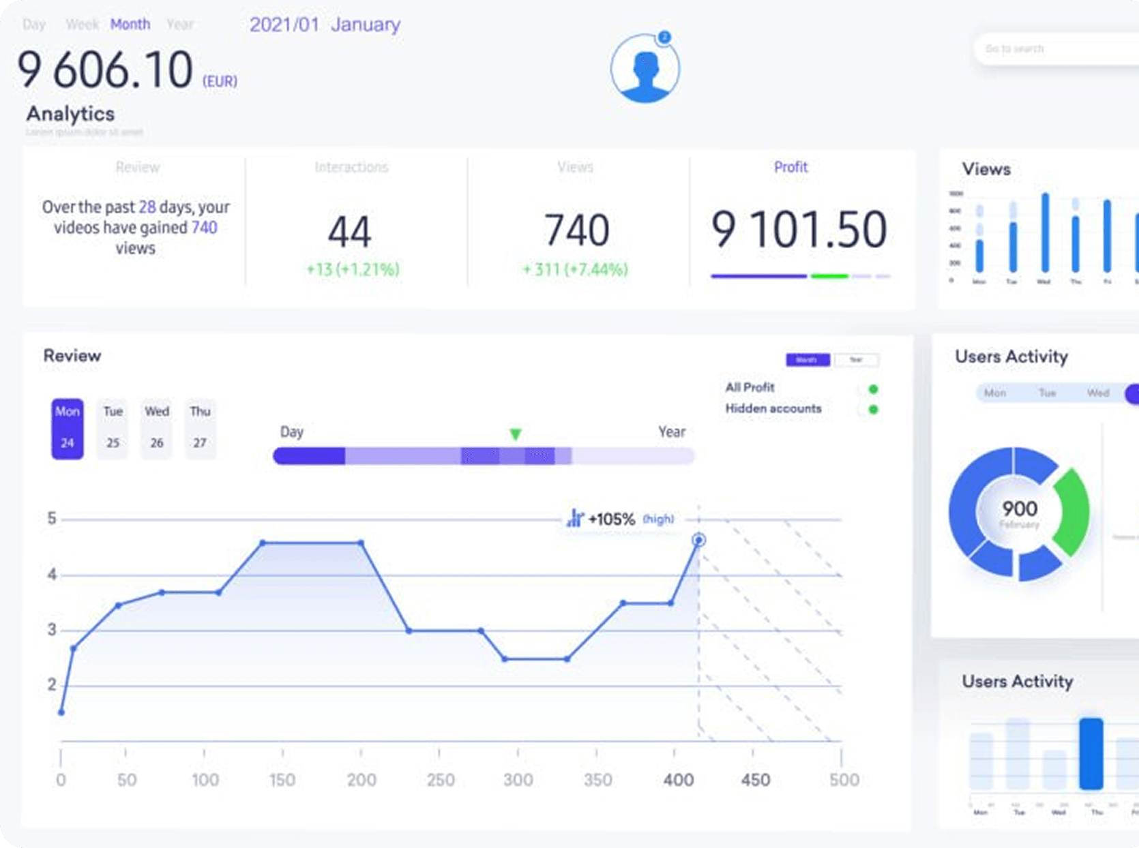1139x848 pixels.
Task: Toggle the All Profit green indicator
Action: pyautogui.click(x=872, y=389)
